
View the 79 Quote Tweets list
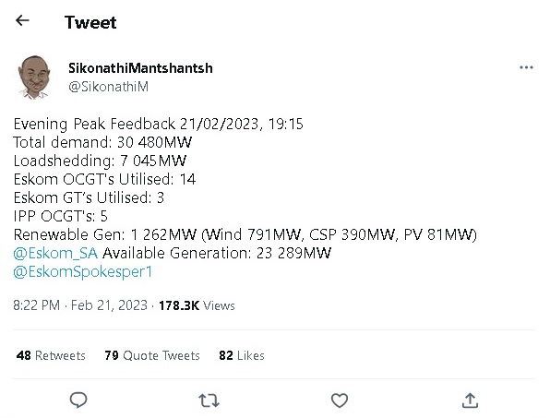152,355
